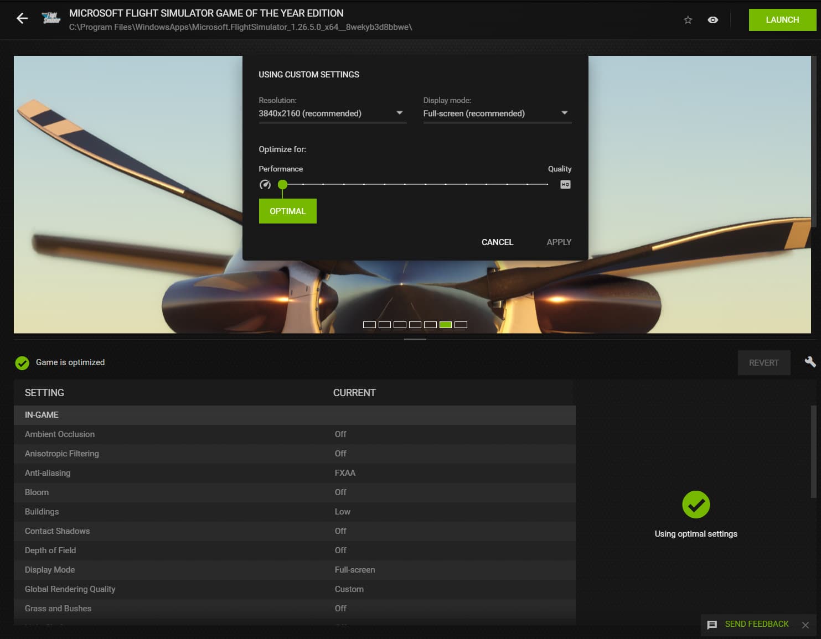The width and height of the screenshot is (821, 639).
Task: Expand the Display mode dropdown
Action: point(497,113)
